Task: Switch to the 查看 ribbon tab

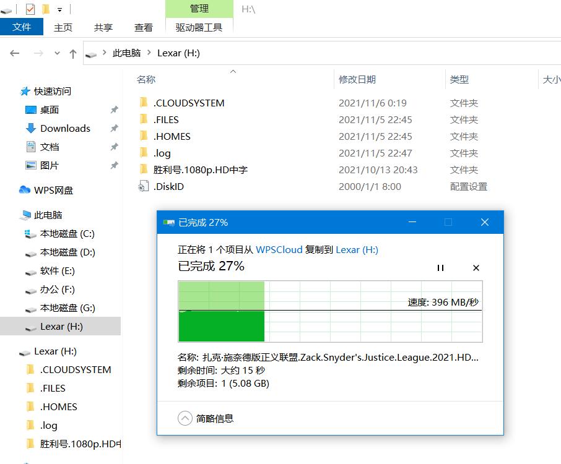Action: click(x=143, y=27)
